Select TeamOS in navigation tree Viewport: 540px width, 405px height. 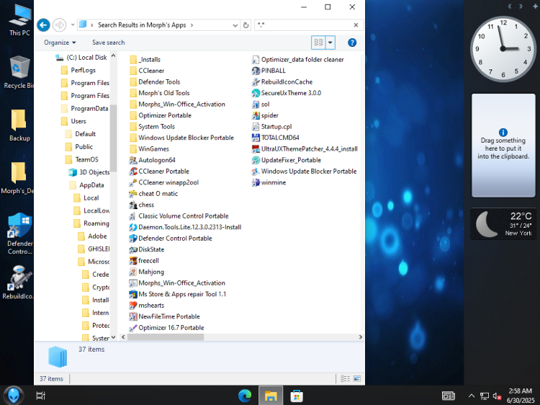(x=82, y=159)
